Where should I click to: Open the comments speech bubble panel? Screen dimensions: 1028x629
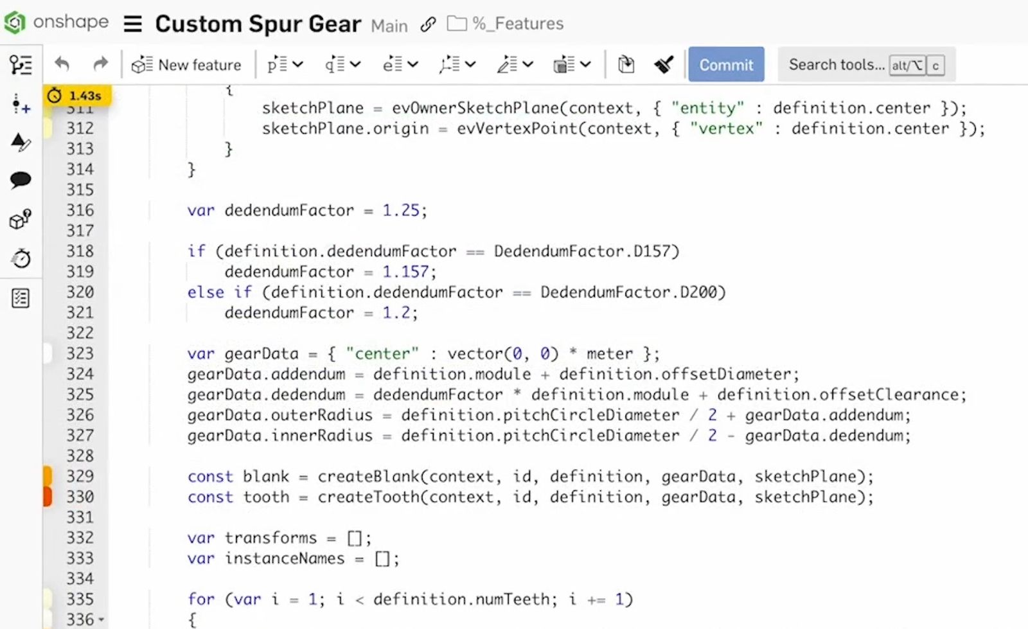point(21,180)
